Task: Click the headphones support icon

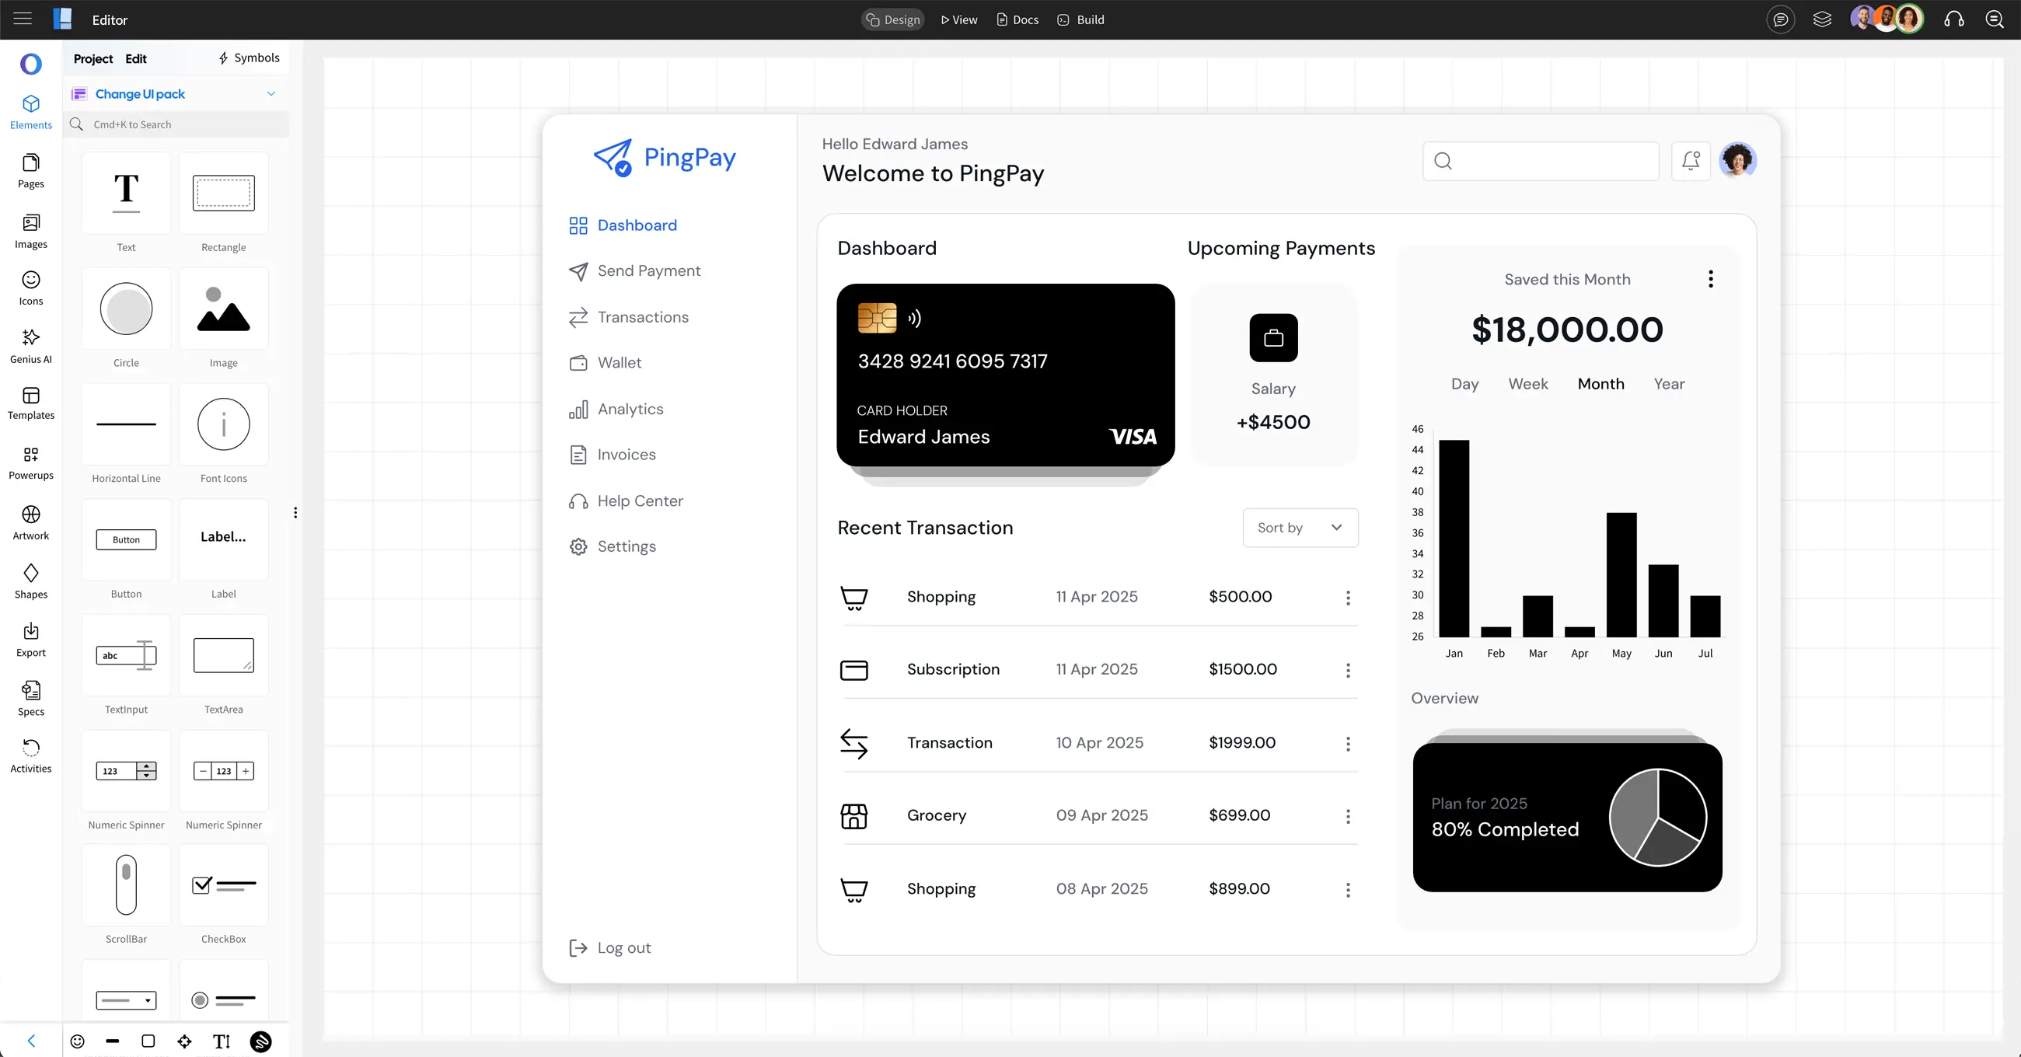Action: pyautogui.click(x=1953, y=19)
